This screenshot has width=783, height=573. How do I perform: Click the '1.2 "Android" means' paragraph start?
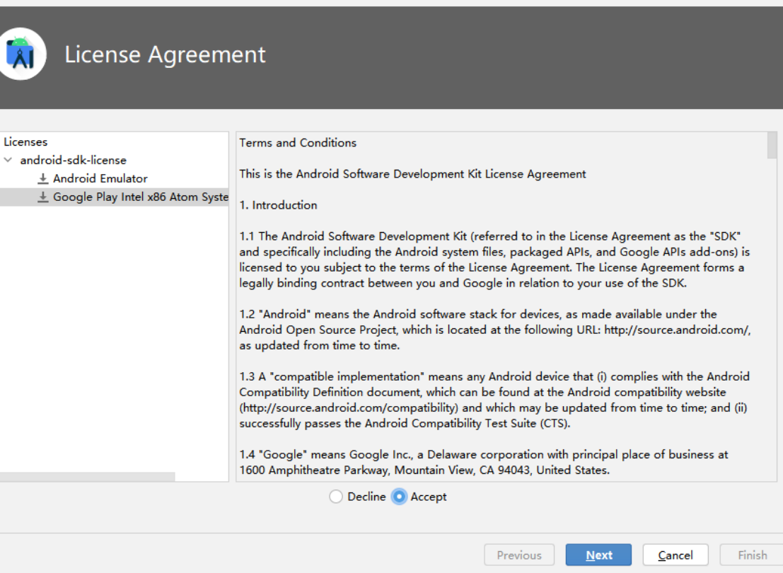(x=295, y=314)
